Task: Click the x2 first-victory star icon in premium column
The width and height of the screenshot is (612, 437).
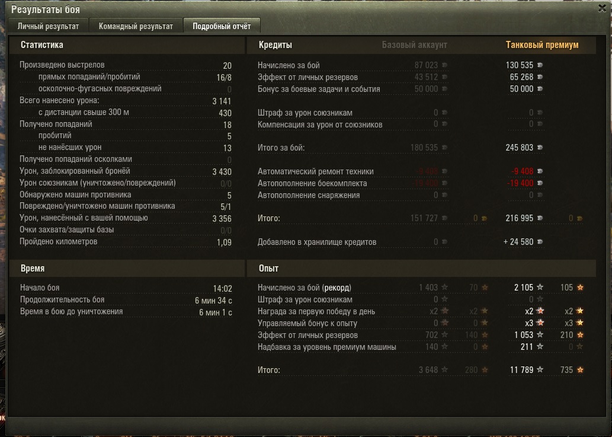Action: [540, 311]
